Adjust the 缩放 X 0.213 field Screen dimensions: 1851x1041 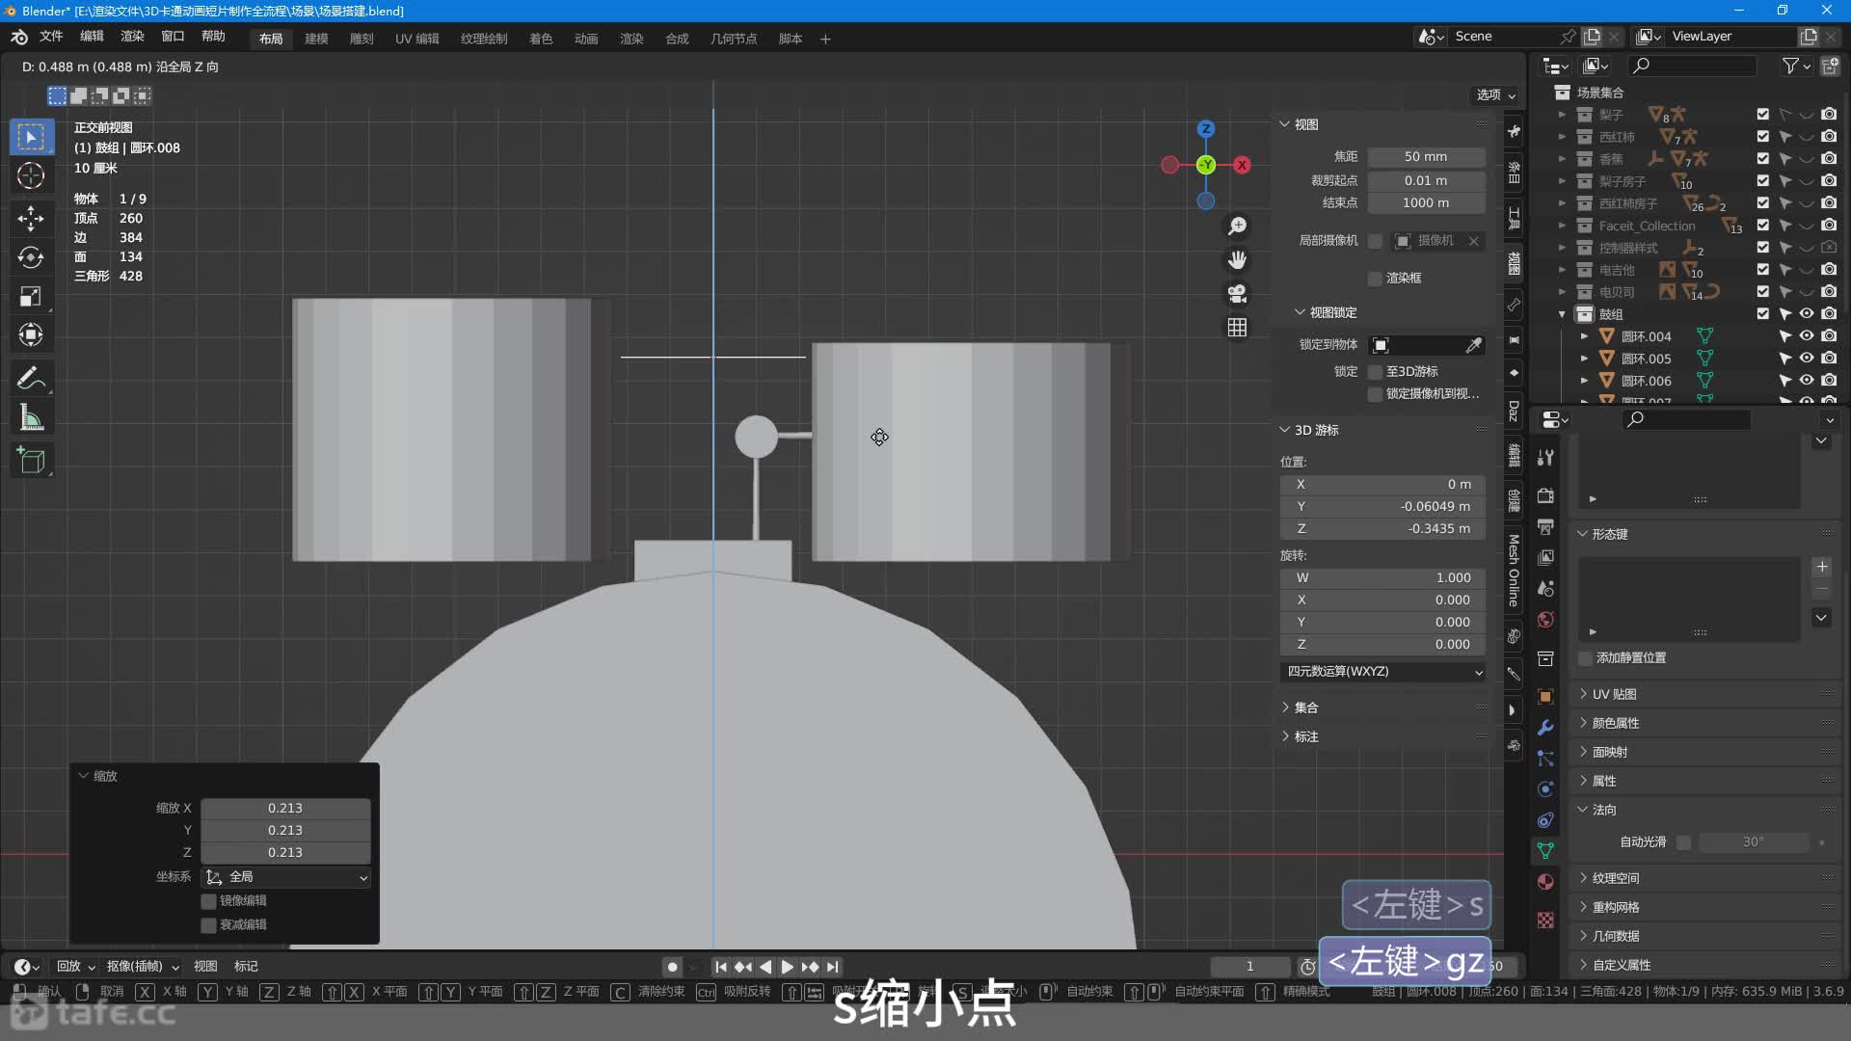coord(285,809)
